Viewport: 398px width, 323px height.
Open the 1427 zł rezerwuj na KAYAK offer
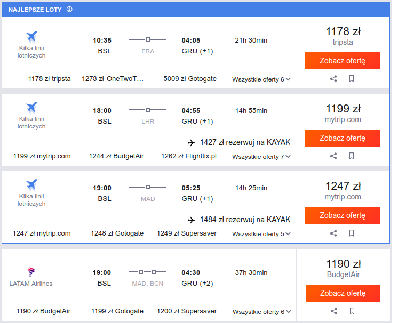pos(239,142)
